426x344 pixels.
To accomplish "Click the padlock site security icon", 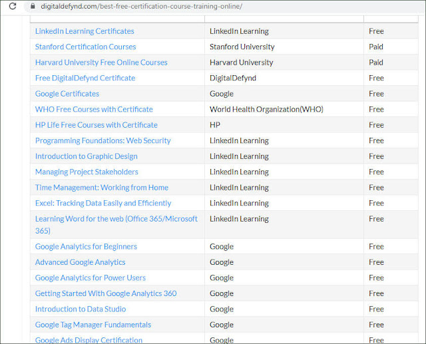I will (33, 6).
